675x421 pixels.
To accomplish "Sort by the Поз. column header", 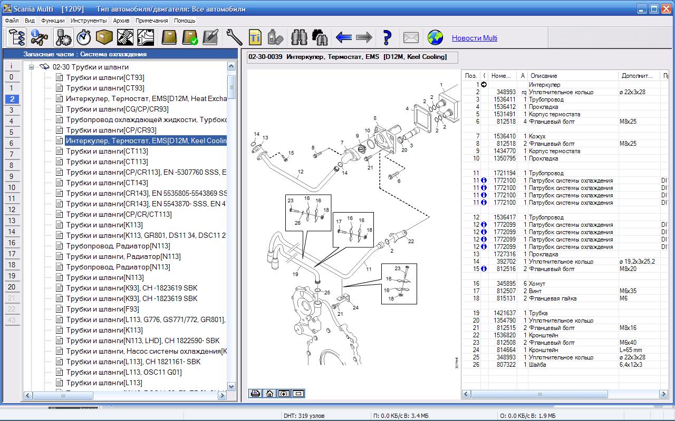I will click(471, 76).
